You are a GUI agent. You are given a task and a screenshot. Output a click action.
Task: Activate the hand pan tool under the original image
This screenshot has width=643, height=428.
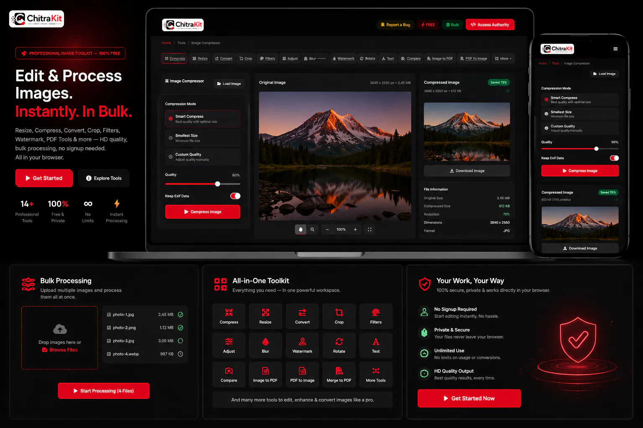point(301,229)
